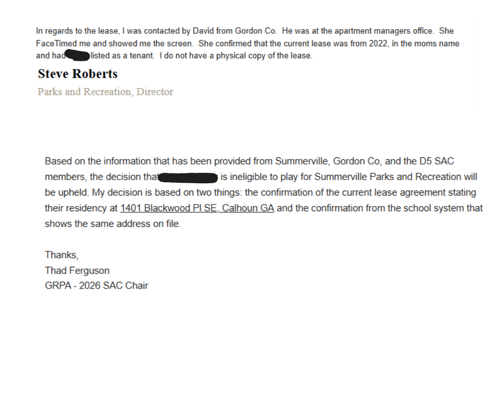Click the Steve Roberts signature name
Viewport: 488px width, 409px height.
click(x=77, y=74)
